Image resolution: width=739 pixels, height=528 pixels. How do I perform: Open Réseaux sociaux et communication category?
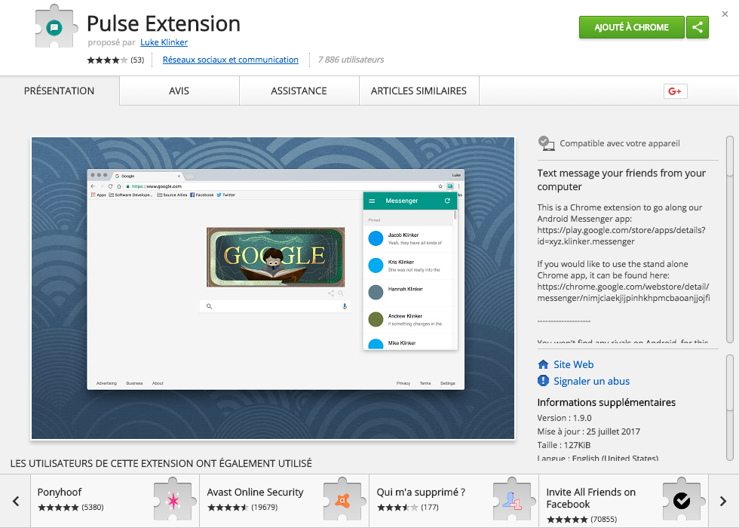231,60
